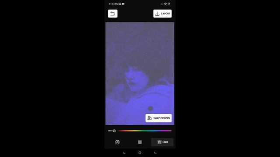Screen dimensions: 280x157
Task: Tap the screen recording status icon
Action: (x=123, y=4)
